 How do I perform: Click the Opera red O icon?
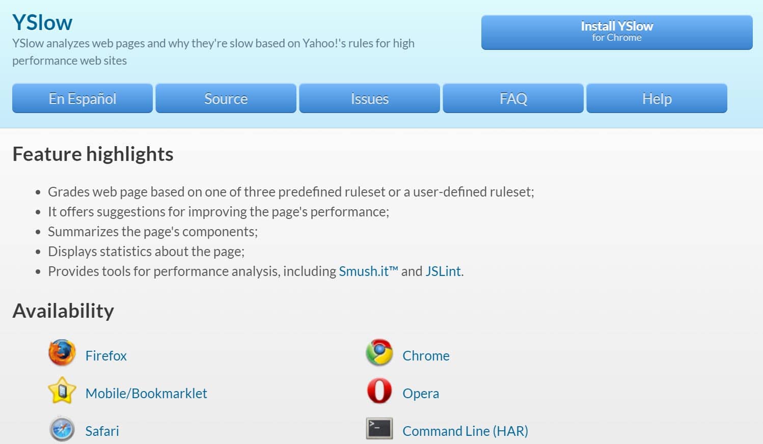[x=379, y=391]
